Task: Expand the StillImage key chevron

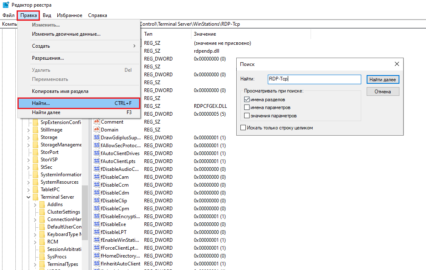Action: tap(29, 130)
